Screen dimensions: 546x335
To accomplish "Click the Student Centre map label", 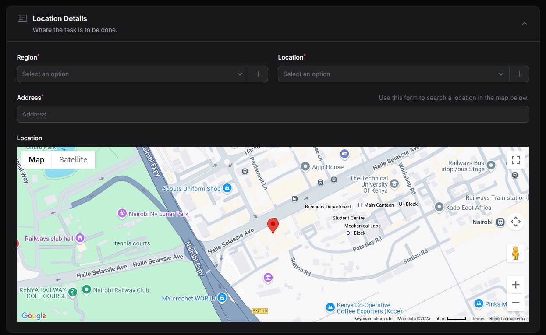I will (349, 218).
